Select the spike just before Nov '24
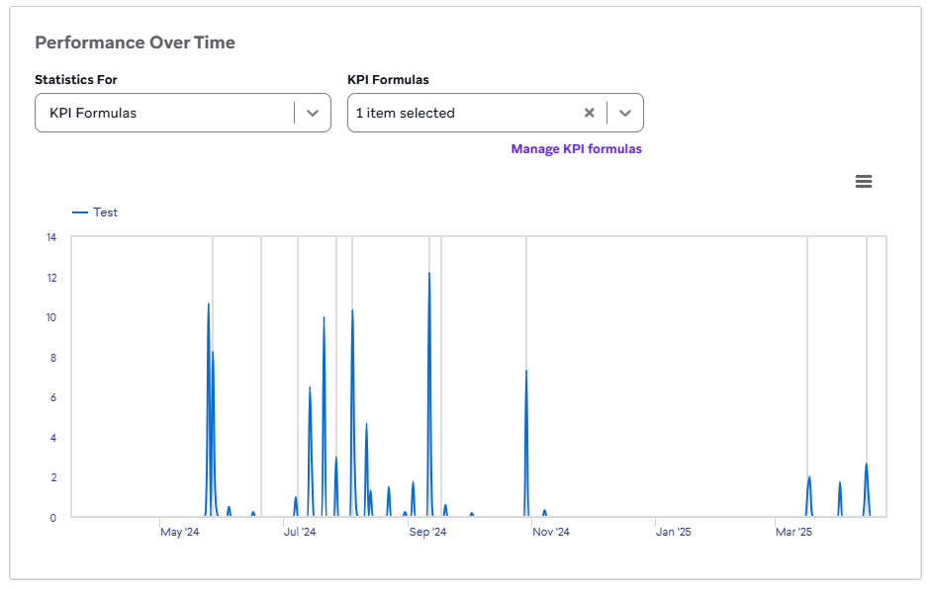Image resolution: width=931 pixels, height=589 pixels. pyautogui.click(x=526, y=372)
